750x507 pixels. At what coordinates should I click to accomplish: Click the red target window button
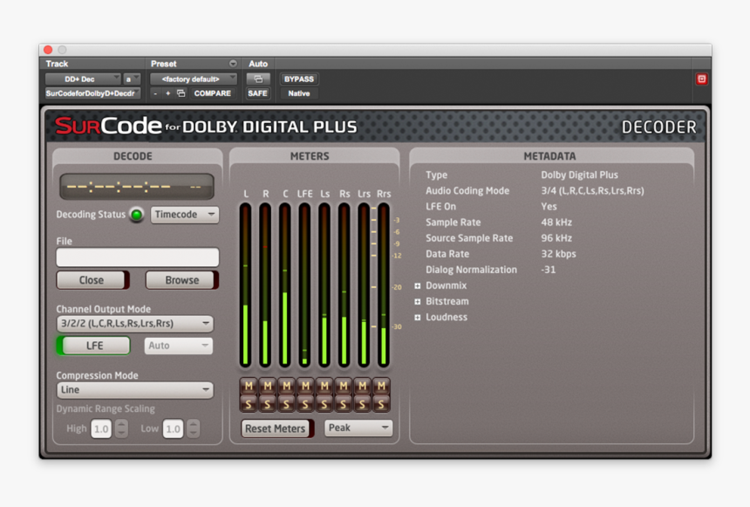pos(701,79)
